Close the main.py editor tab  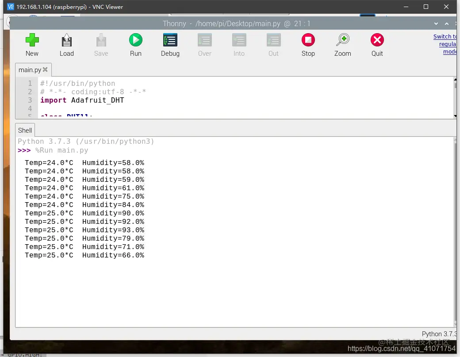click(45, 69)
